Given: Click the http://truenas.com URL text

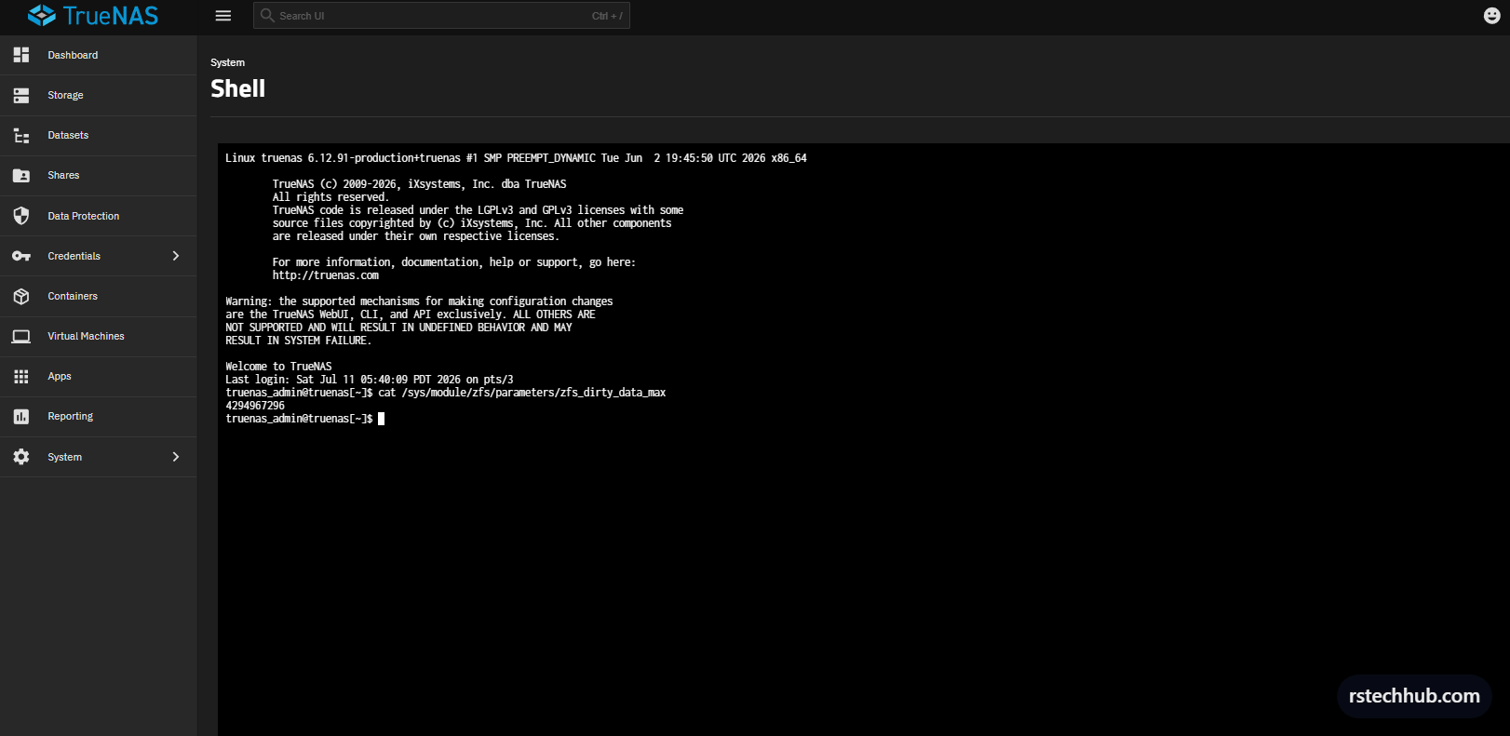Looking at the screenshot, I should click(326, 275).
